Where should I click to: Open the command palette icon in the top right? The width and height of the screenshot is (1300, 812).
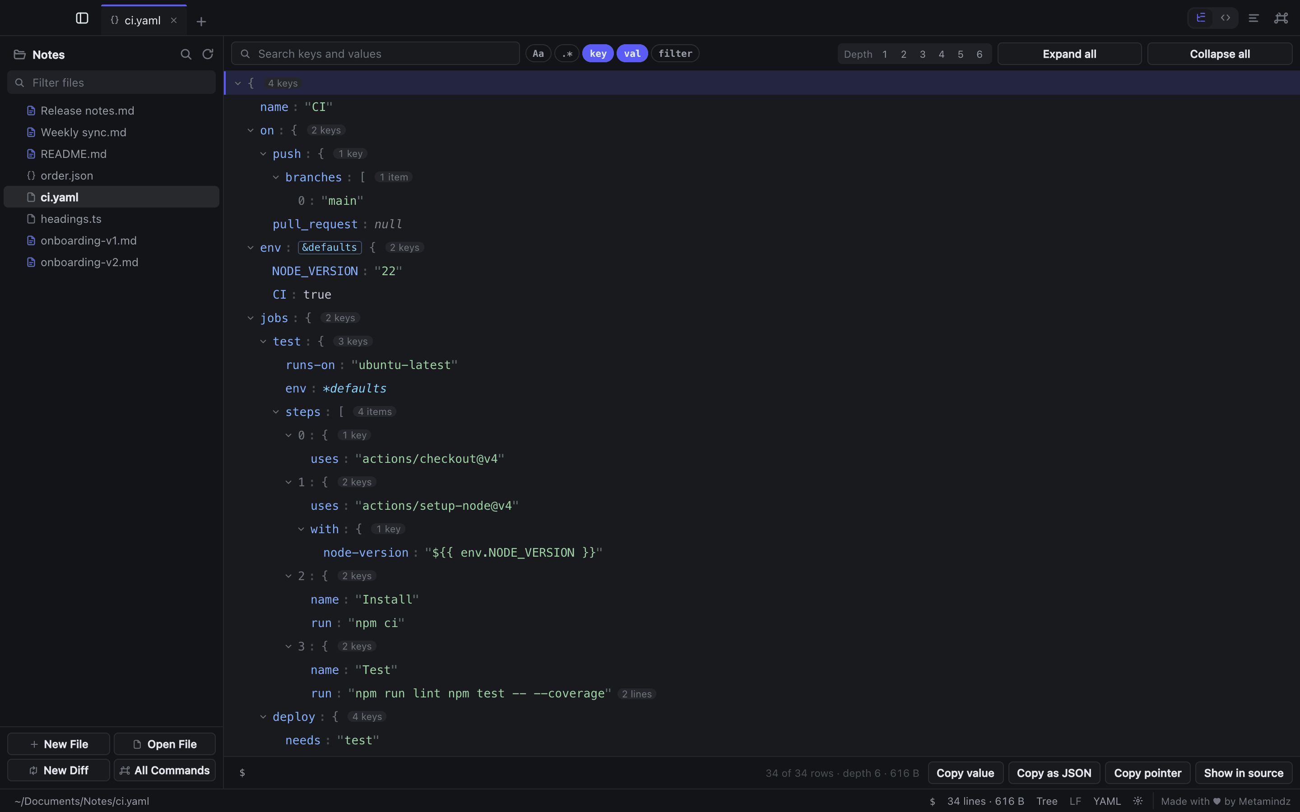pyautogui.click(x=1281, y=19)
